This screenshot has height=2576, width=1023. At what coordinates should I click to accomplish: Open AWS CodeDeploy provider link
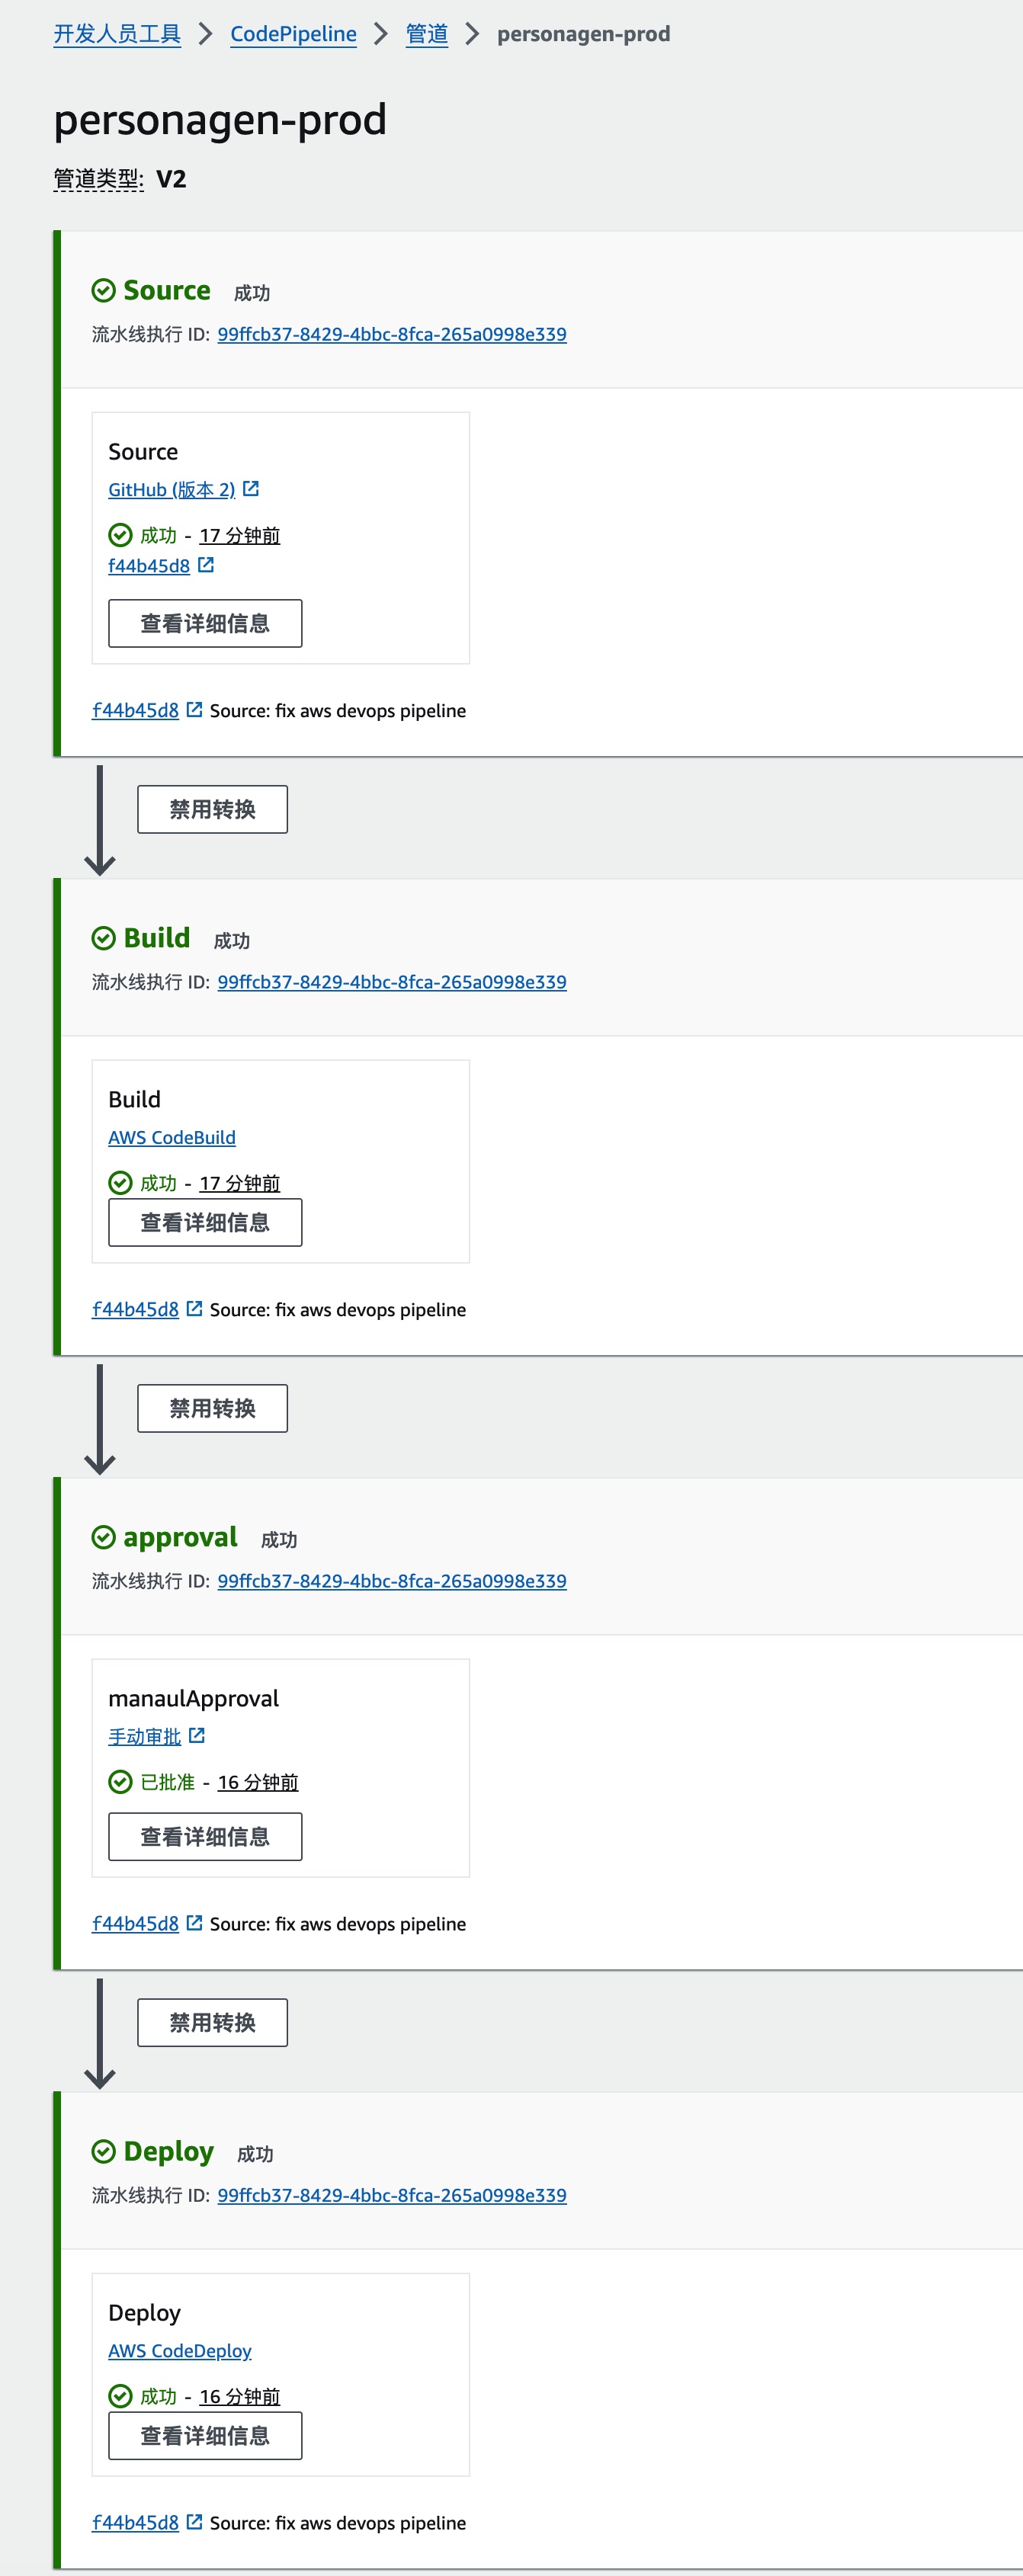(x=180, y=2350)
